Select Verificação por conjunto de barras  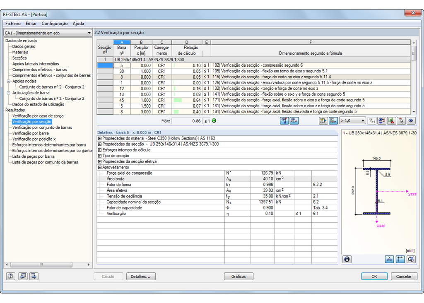[x=42, y=127]
